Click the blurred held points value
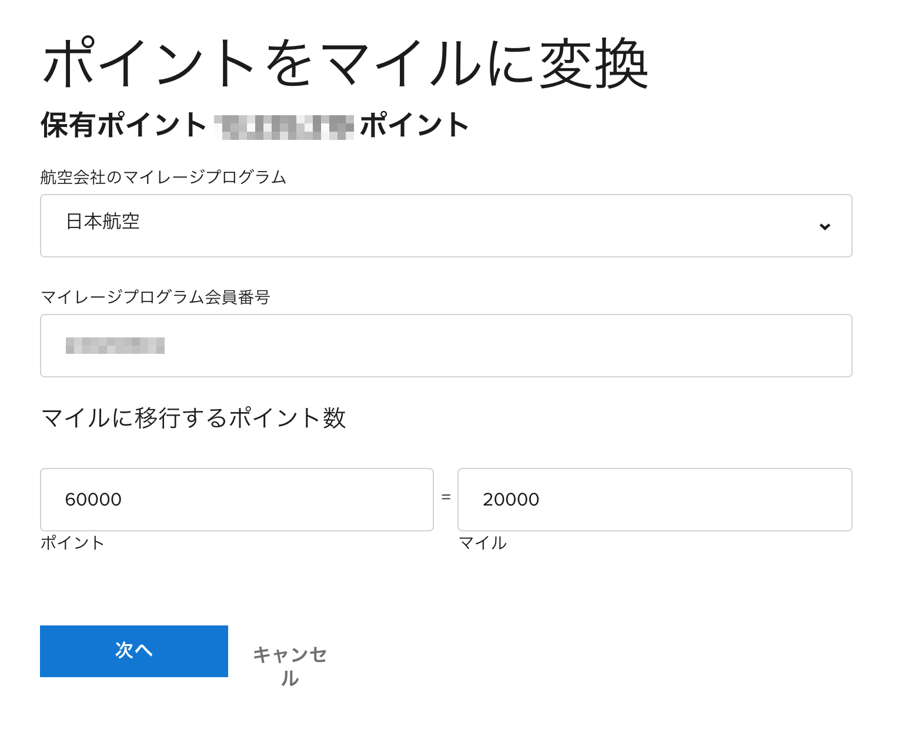 click(x=284, y=127)
